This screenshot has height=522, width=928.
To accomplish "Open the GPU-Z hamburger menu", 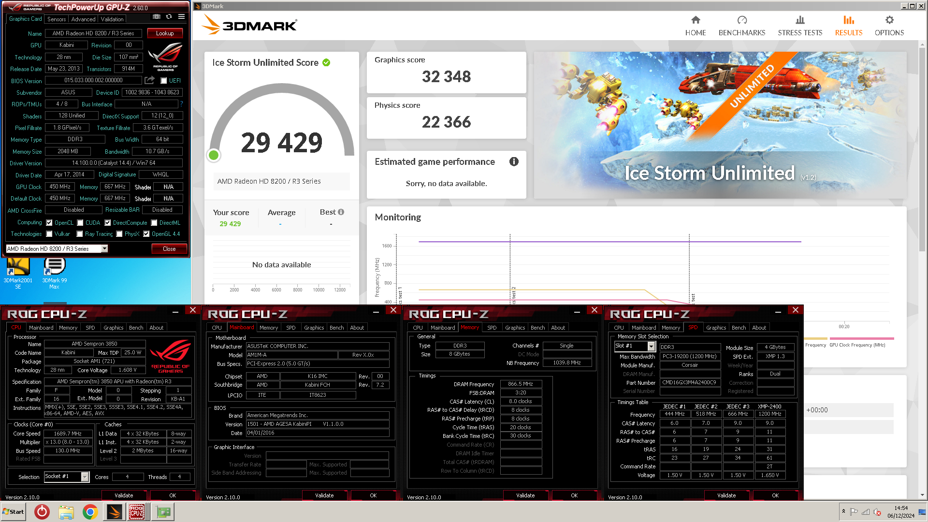I will pos(181,16).
